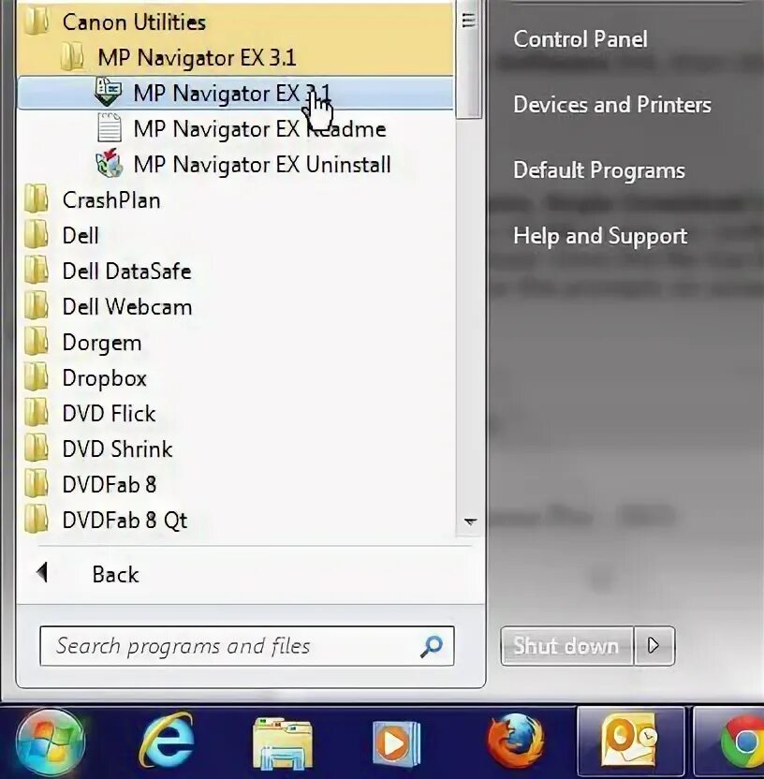
Task: Click the programs list scrollbar thumb
Action: (468, 59)
